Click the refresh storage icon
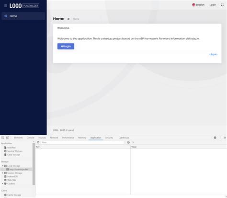Image resolution: width=227 pixels, height=198 pixels. click(x=38, y=142)
